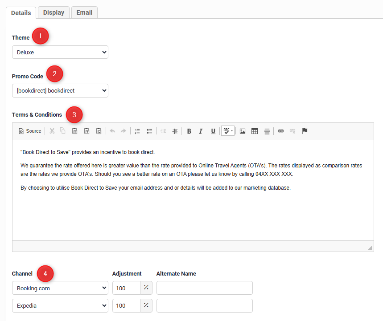Toggle bold formatting in editor
383x321 pixels.
[189, 131]
